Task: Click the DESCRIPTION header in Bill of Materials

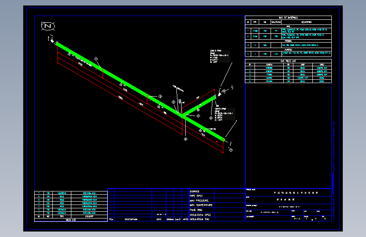Action: pos(306,22)
